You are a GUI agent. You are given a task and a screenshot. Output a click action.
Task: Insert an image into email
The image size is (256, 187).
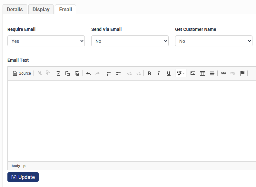coord(193,73)
